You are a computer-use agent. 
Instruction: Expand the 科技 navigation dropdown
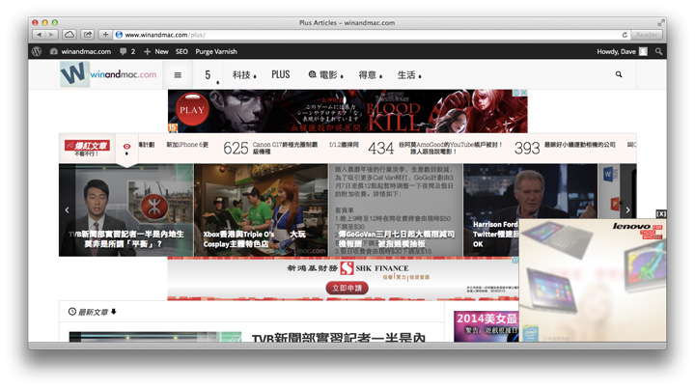click(243, 74)
